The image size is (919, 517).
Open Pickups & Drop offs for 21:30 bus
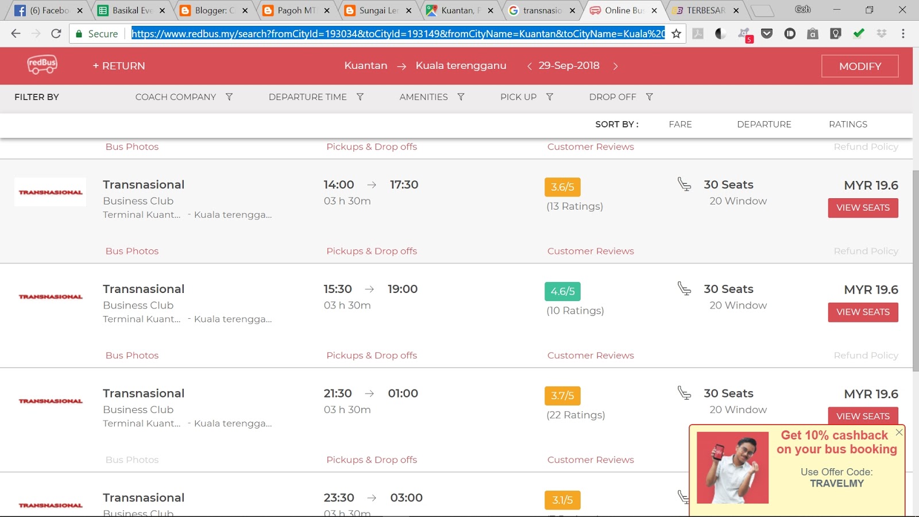click(x=372, y=460)
